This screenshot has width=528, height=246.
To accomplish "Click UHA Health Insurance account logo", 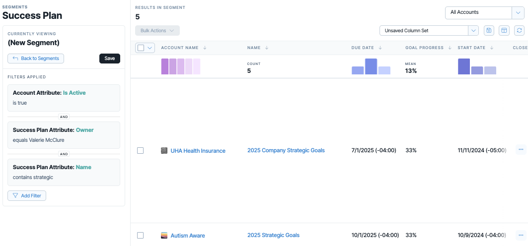I will (164, 151).
